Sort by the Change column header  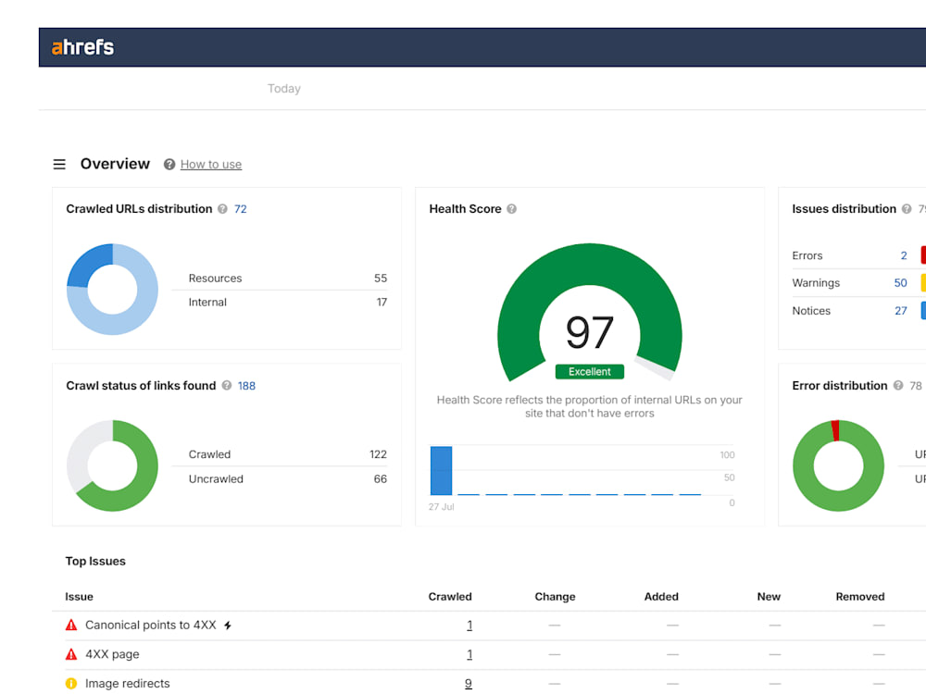[555, 597]
